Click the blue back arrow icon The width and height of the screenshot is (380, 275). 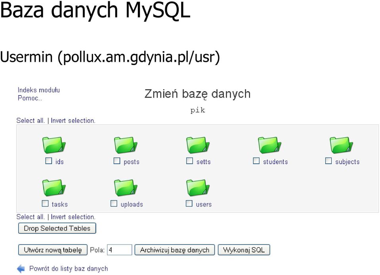(x=21, y=268)
